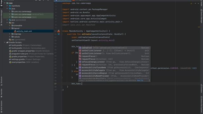Screen dimensions: 203x114
Task: Expand the manifests folder
Action: (7, 6)
